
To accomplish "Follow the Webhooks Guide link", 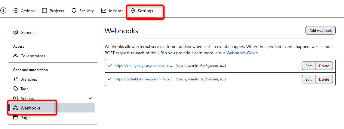I will click(x=242, y=53).
